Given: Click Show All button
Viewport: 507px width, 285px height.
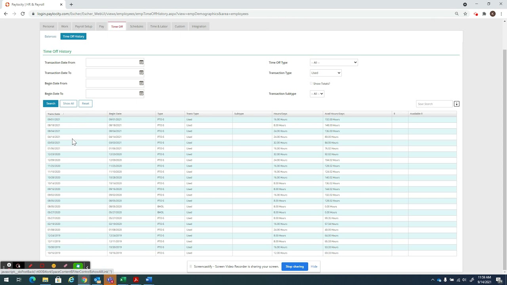Looking at the screenshot, I should click(69, 103).
